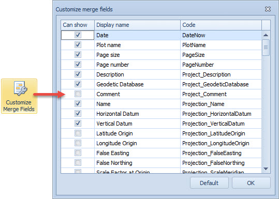The image size is (279, 199).
Task: Sort by the Display name column header
Action: (137, 25)
